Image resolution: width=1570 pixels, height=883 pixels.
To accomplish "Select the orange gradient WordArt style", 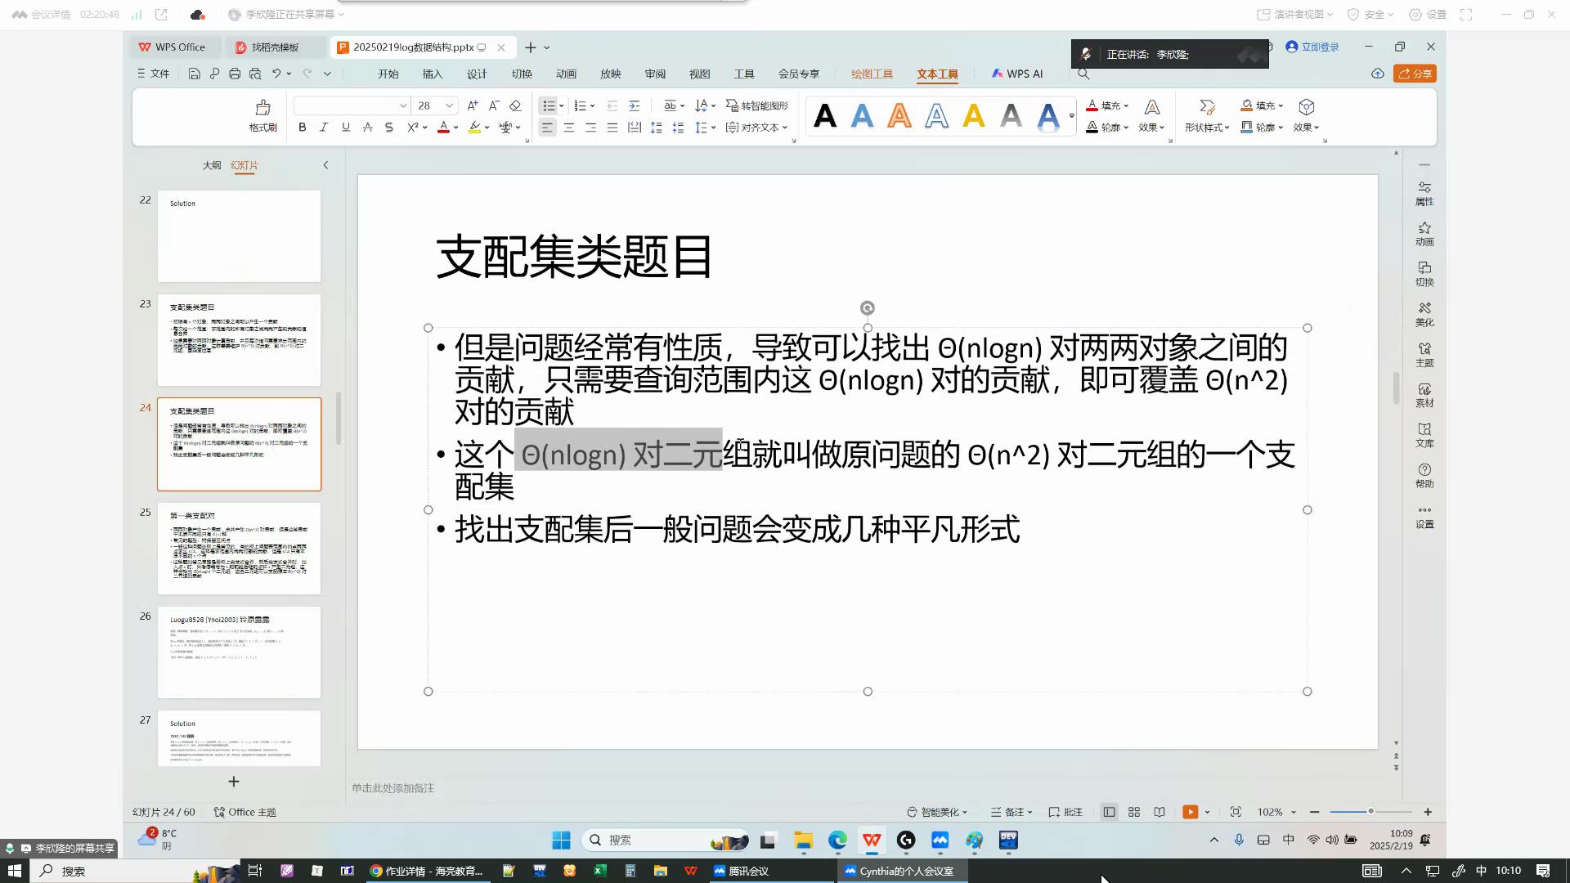I will 899,115.
